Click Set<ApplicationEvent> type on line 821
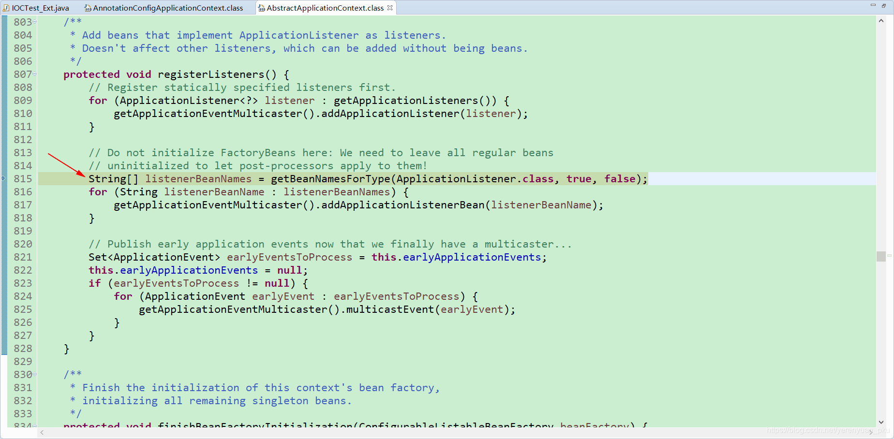894x439 pixels. click(154, 257)
